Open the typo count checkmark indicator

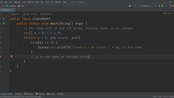(169, 13)
